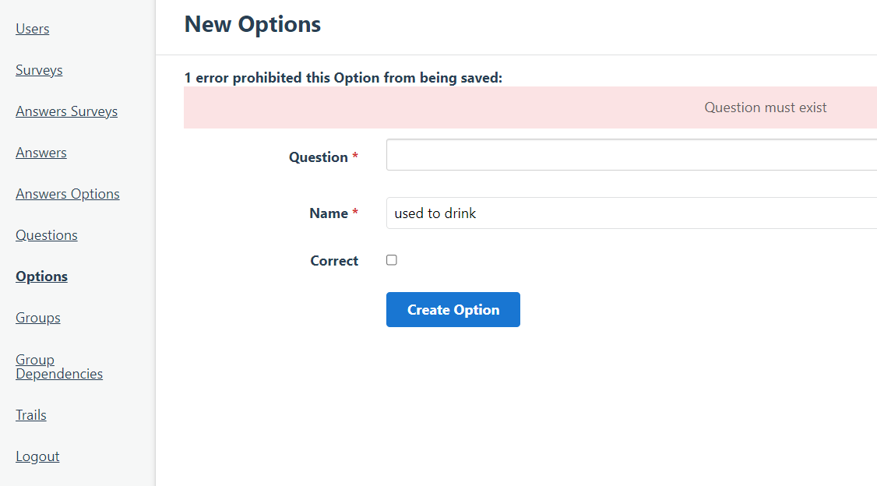Check the box next to Correct
877x486 pixels.
391,259
